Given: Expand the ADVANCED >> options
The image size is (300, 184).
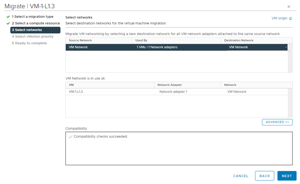Looking at the screenshot, I should pos(277,122).
